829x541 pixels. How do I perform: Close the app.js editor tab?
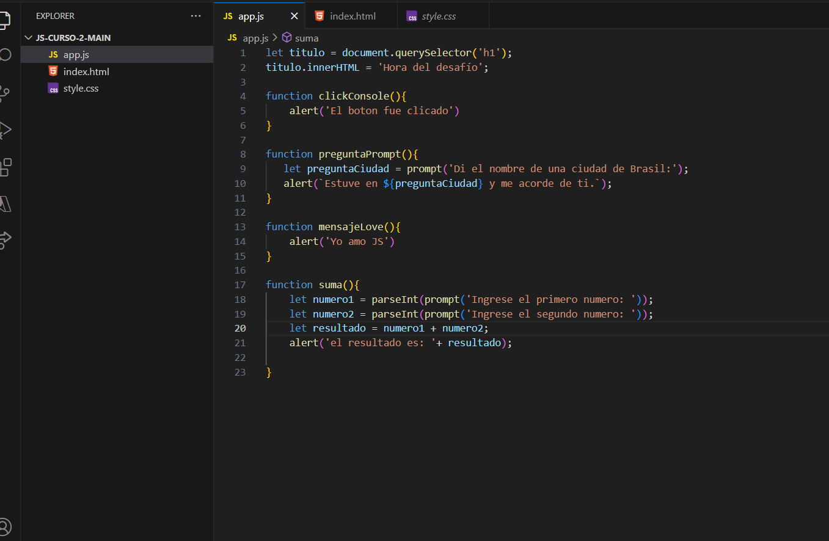click(x=294, y=16)
